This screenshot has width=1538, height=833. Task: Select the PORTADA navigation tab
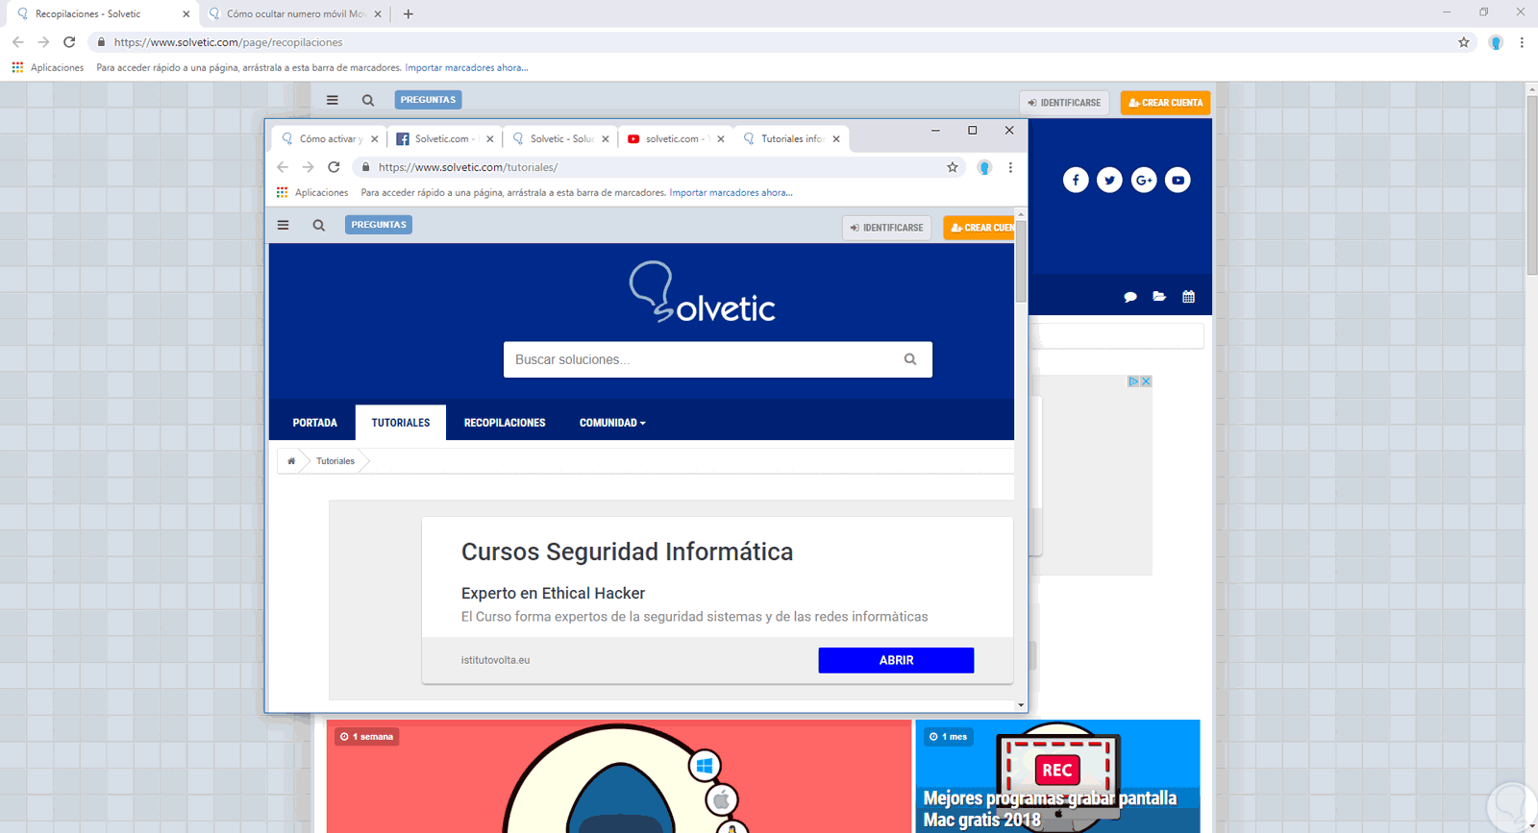315,423
